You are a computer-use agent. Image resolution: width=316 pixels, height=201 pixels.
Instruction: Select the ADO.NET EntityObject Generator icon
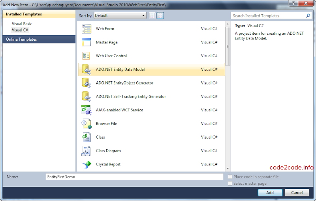pos(86,83)
